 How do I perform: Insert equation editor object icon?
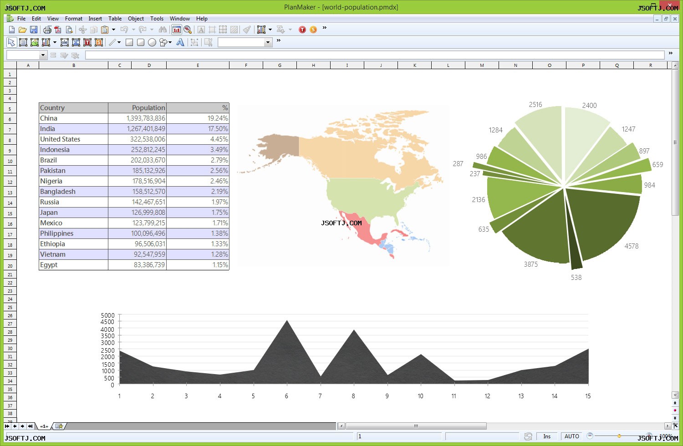pos(76,42)
